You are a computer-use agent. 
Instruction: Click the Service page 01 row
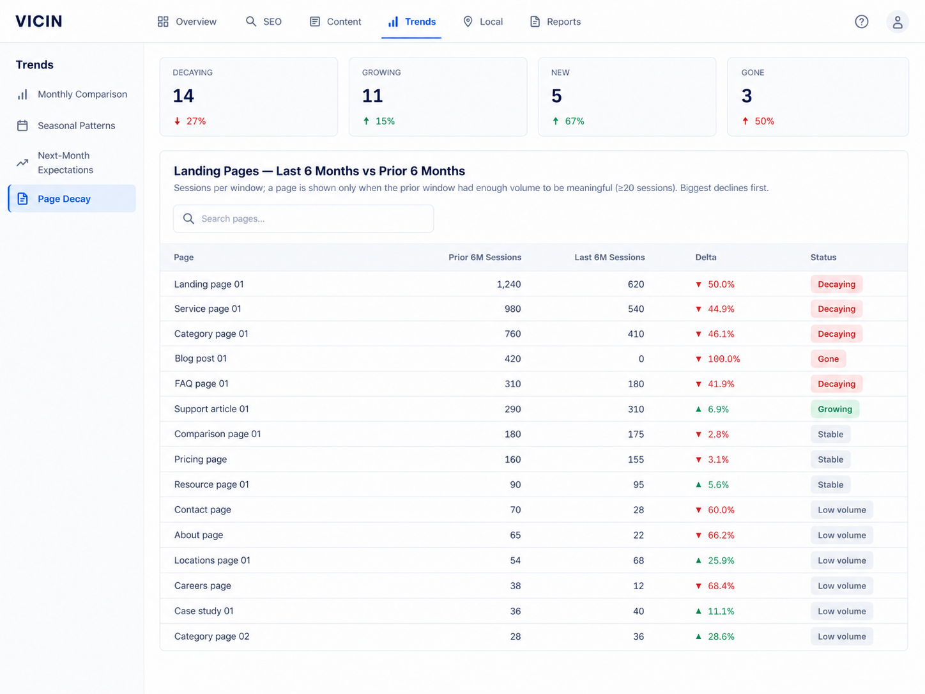[x=533, y=309]
